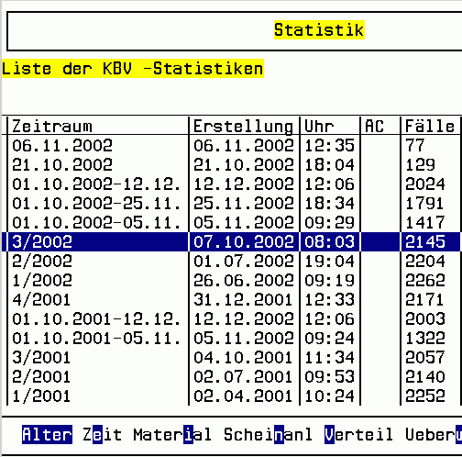Click Fälle count 2145
This screenshot has height=457, width=462.
pyautogui.click(x=425, y=241)
